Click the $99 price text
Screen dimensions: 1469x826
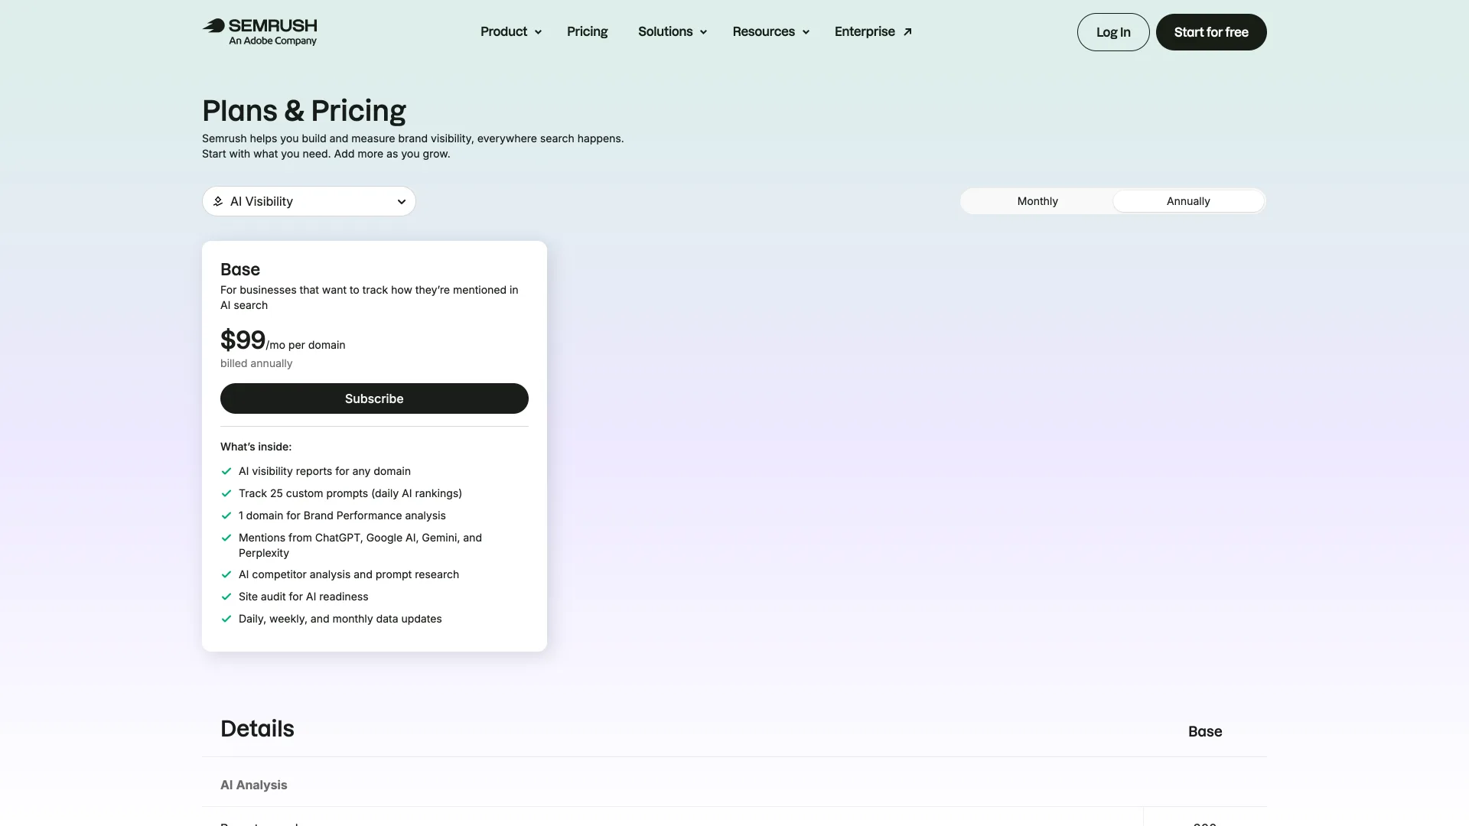(243, 340)
